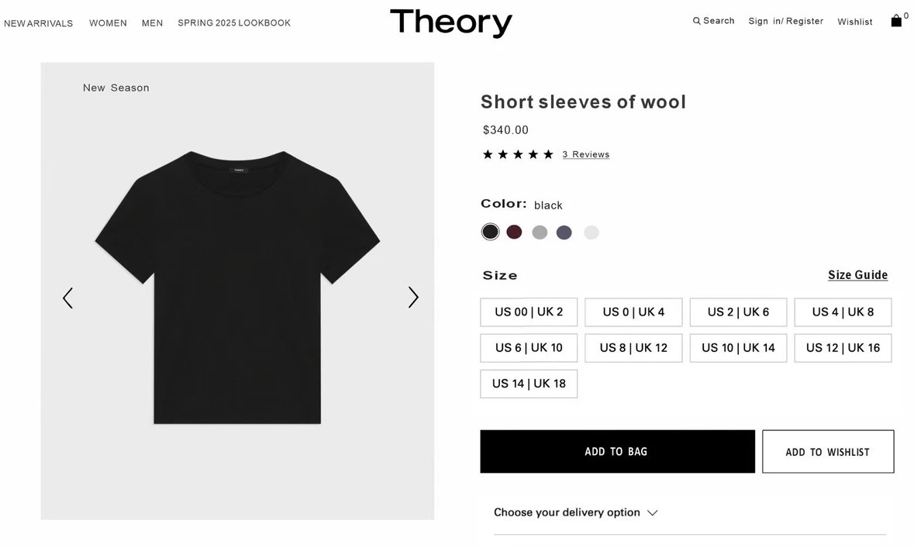Viewport: 914px width, 548px height.
Task: Show previous product image arrow
Action: point(67,298)
